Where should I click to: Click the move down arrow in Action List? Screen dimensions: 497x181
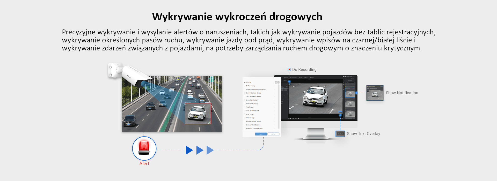click(x=278, y=82)
